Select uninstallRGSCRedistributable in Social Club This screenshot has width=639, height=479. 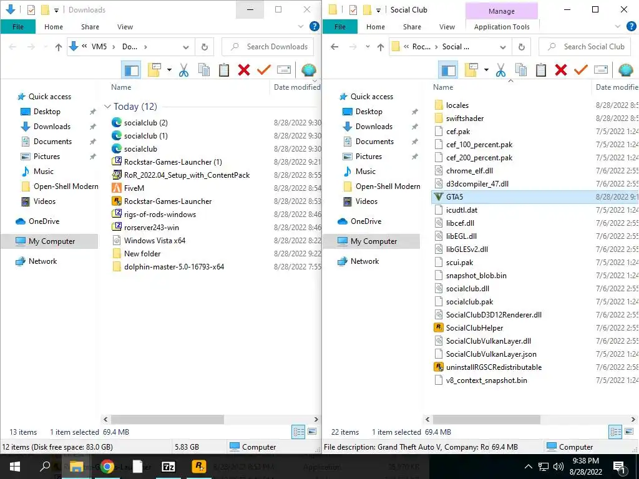tap(494, 367)
